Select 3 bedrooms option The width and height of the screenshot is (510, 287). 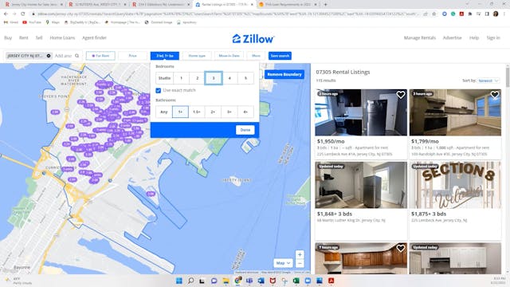tap(214, 78)
